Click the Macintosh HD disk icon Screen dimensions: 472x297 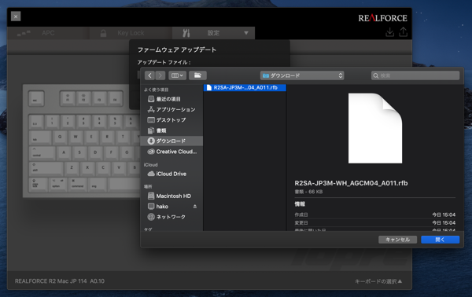151,196
